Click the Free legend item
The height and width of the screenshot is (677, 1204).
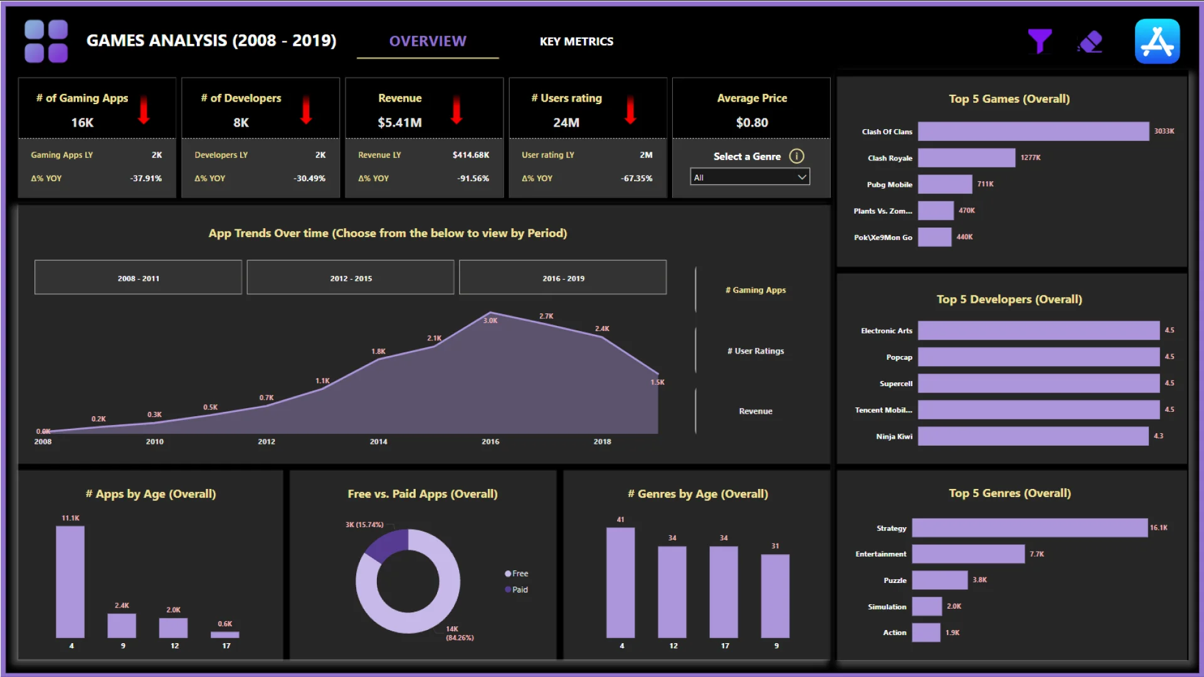click(517, 574)
